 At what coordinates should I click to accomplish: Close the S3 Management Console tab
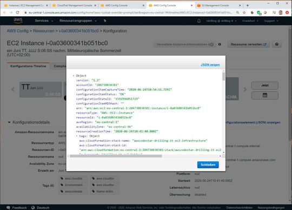240,5
